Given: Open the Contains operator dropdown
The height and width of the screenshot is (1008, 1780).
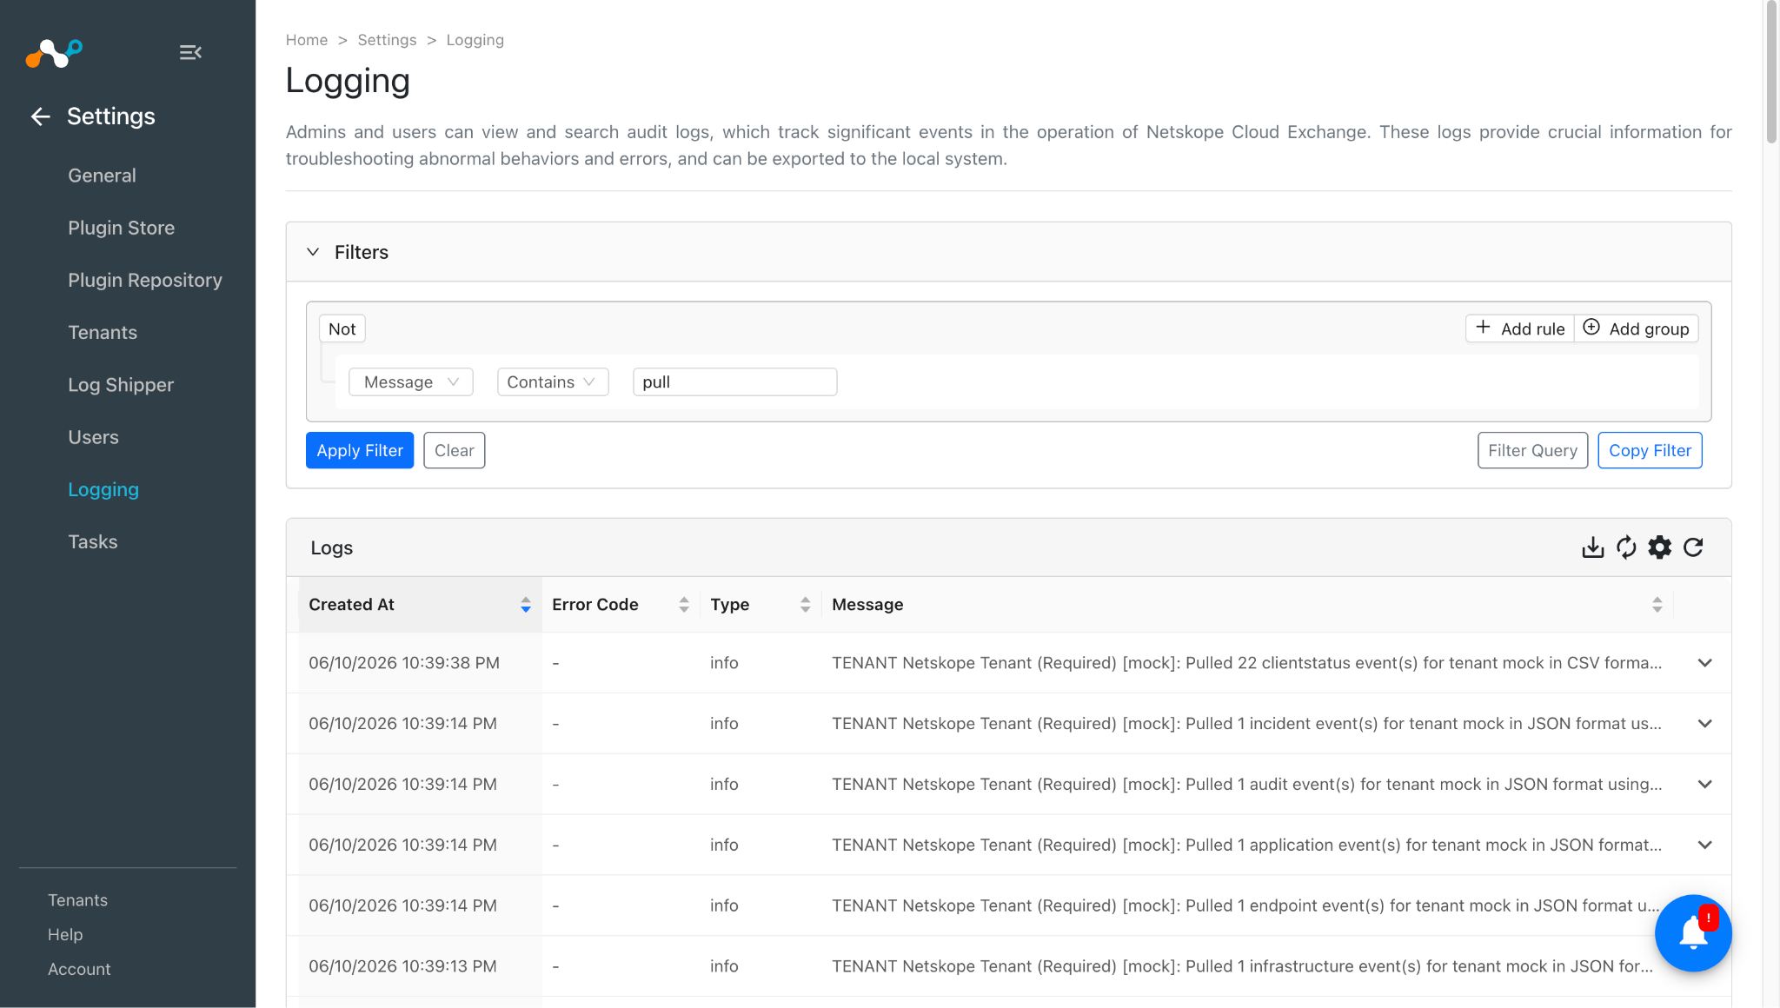Looking at the screenshot, I should (553, 382).
